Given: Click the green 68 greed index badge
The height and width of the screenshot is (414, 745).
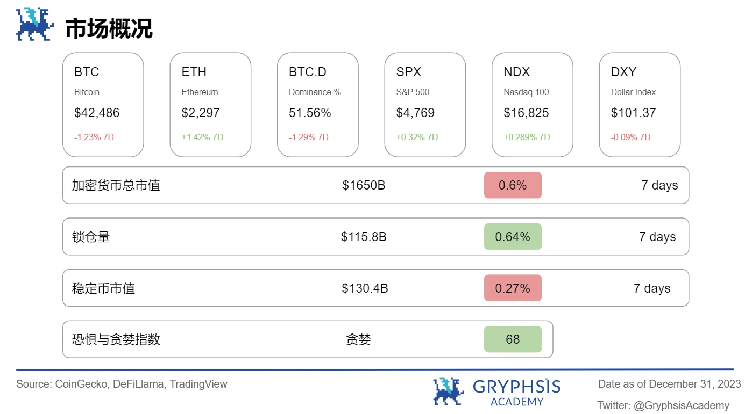Looking at the screenshot, I should [513, 339].
